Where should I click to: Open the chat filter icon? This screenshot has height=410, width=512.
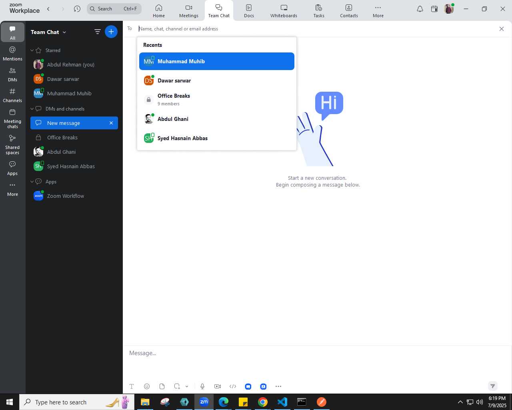pyautogui.click(x=97, y=32)
